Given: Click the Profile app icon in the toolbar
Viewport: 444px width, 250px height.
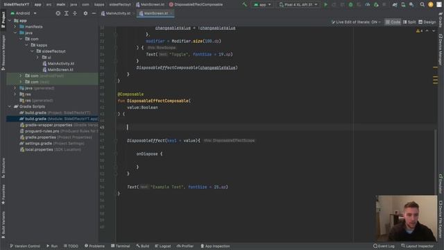Looking at the screenshot, I should tap(368, 5).
